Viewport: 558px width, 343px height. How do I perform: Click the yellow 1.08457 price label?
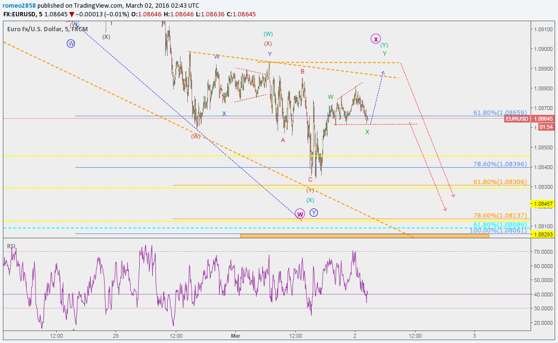[x=544, y=204]
